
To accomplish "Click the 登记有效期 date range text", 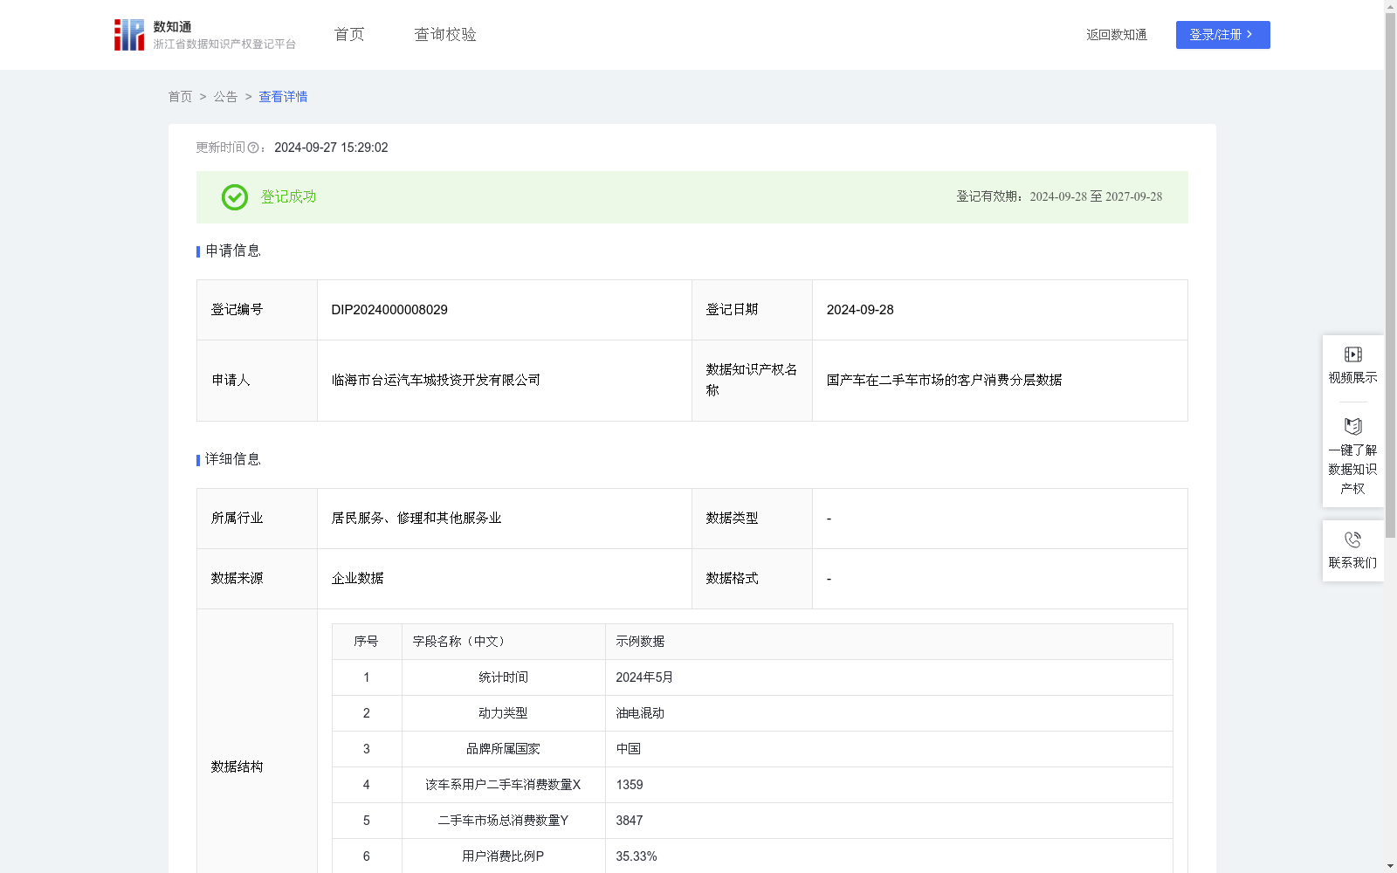I will pyautogui.click(x=1059, y=197).
